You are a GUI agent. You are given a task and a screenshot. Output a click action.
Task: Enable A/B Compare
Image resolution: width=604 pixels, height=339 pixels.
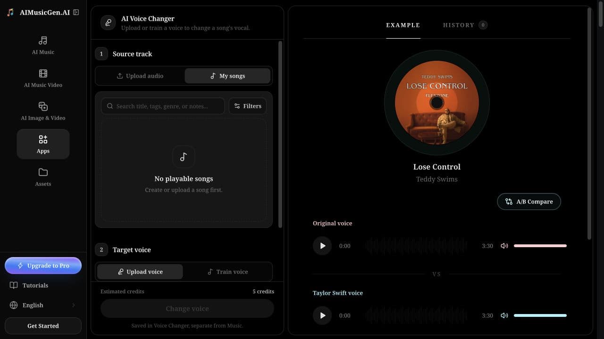(529, 202)
